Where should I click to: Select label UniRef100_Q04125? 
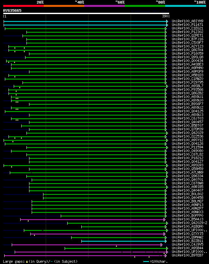187,111
